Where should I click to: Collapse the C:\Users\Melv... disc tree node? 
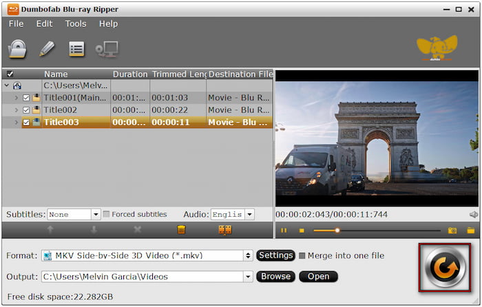click(7, 85)
